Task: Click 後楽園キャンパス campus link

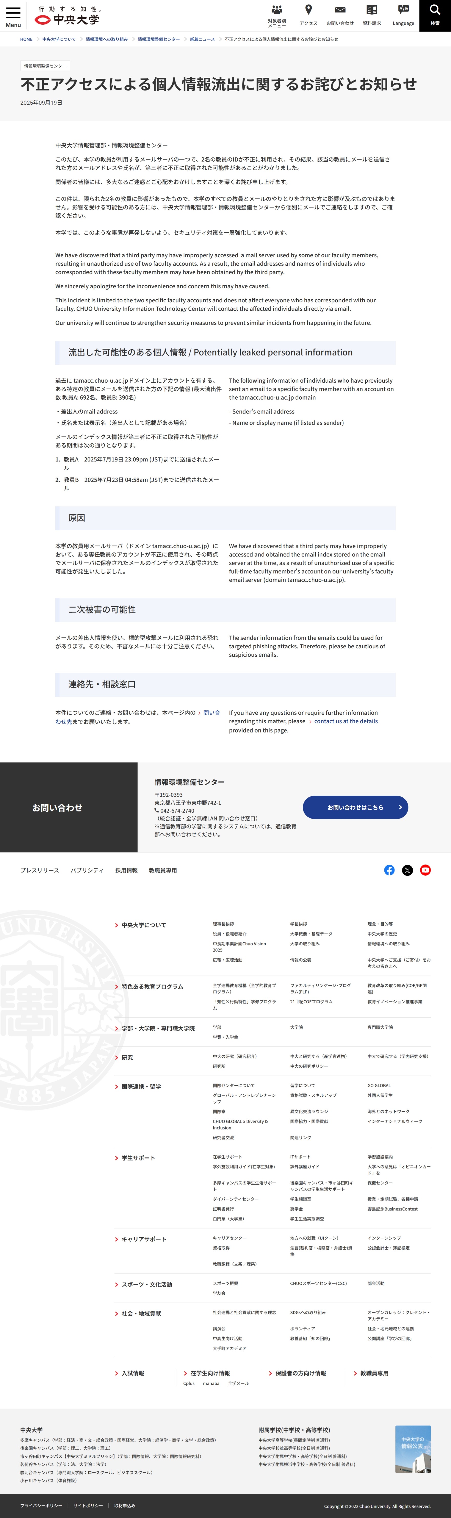Action: click(x=65, y=1448)
